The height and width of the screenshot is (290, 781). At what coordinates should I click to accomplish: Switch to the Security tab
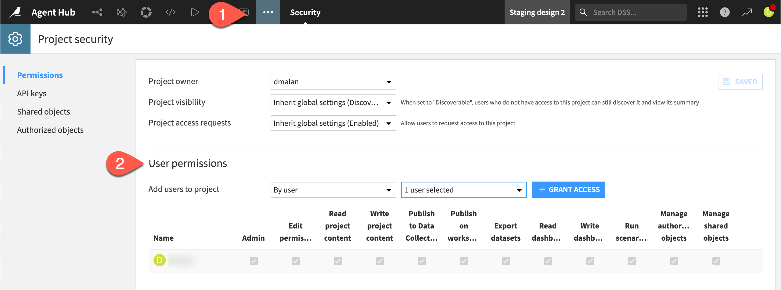pyautogui.click(x=305, y=12)
